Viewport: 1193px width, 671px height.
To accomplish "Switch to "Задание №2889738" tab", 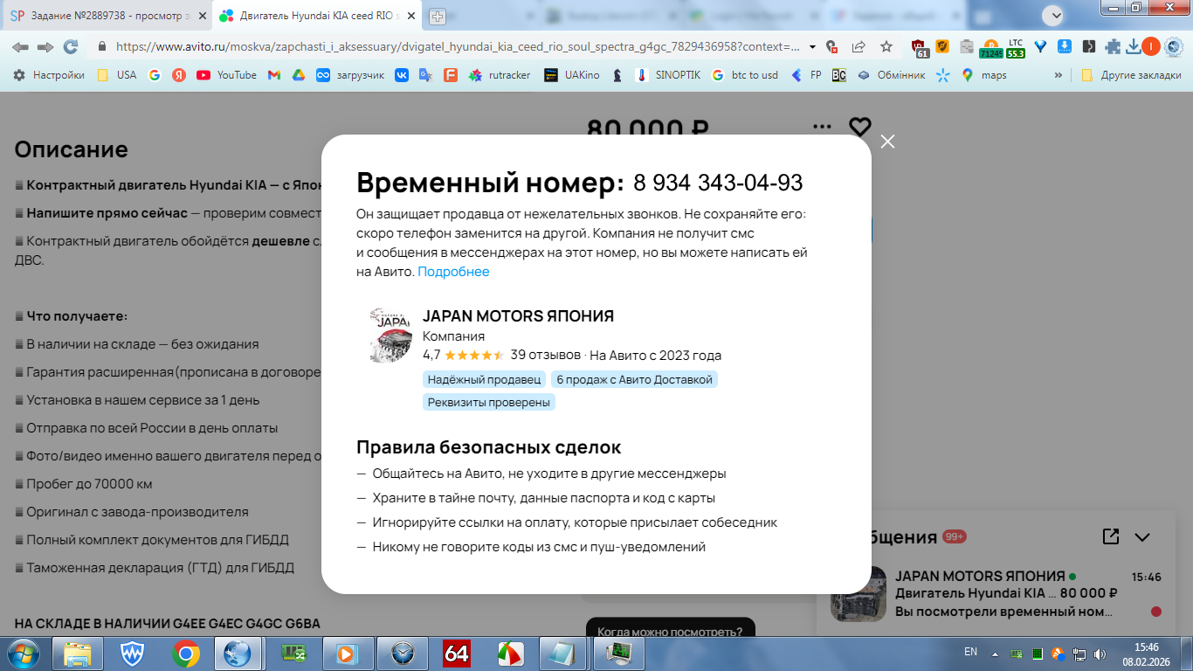I will point(105,16).
